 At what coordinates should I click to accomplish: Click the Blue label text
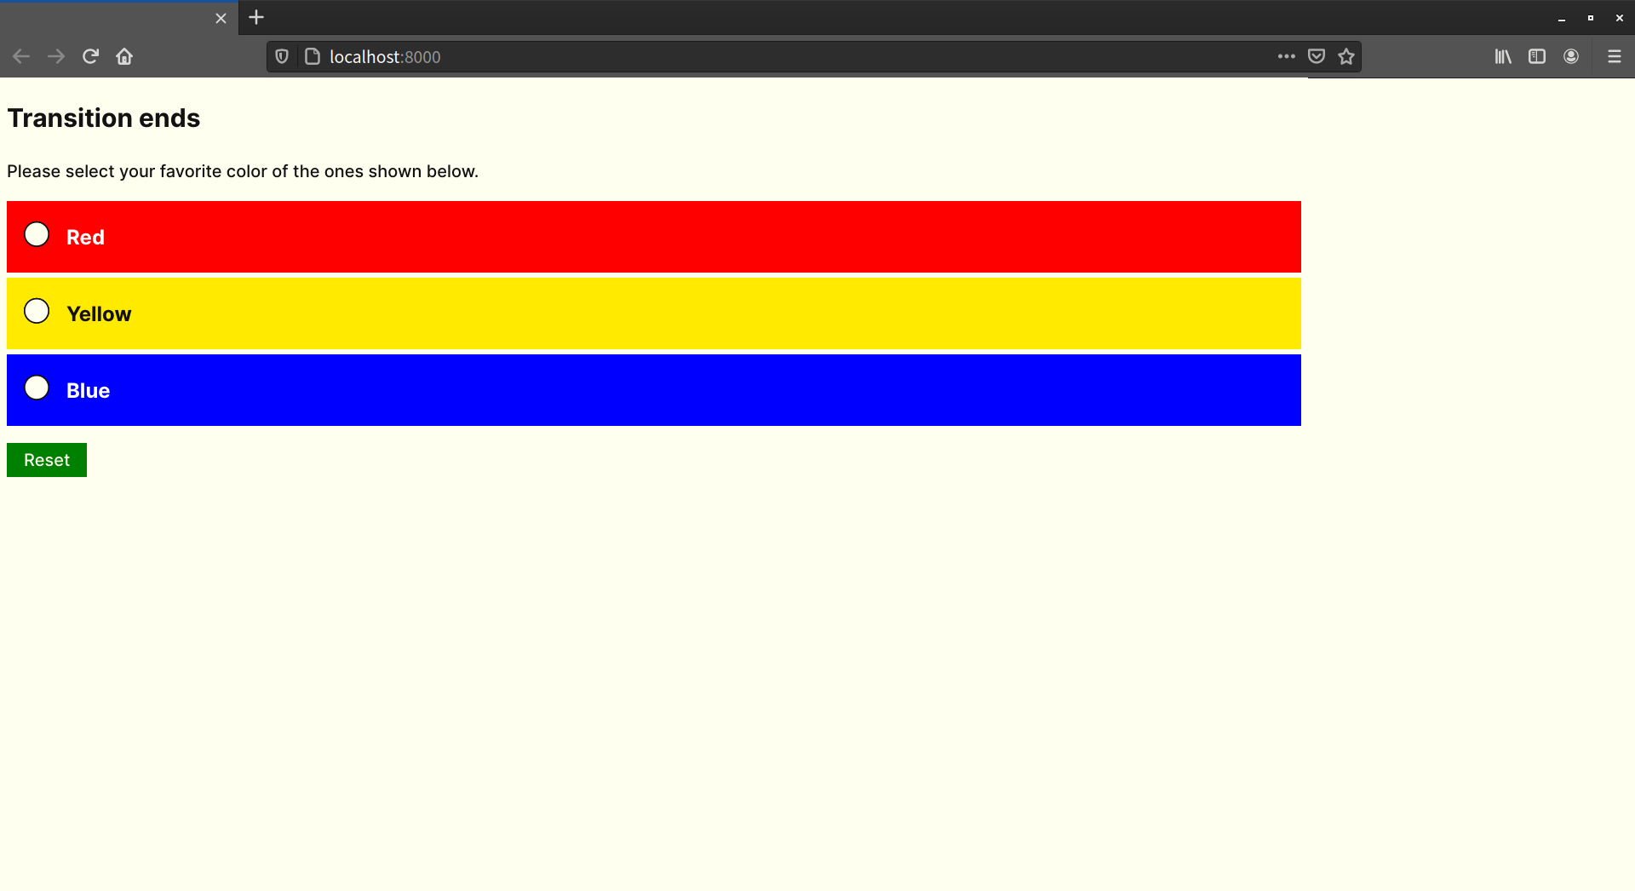[88, 391]
